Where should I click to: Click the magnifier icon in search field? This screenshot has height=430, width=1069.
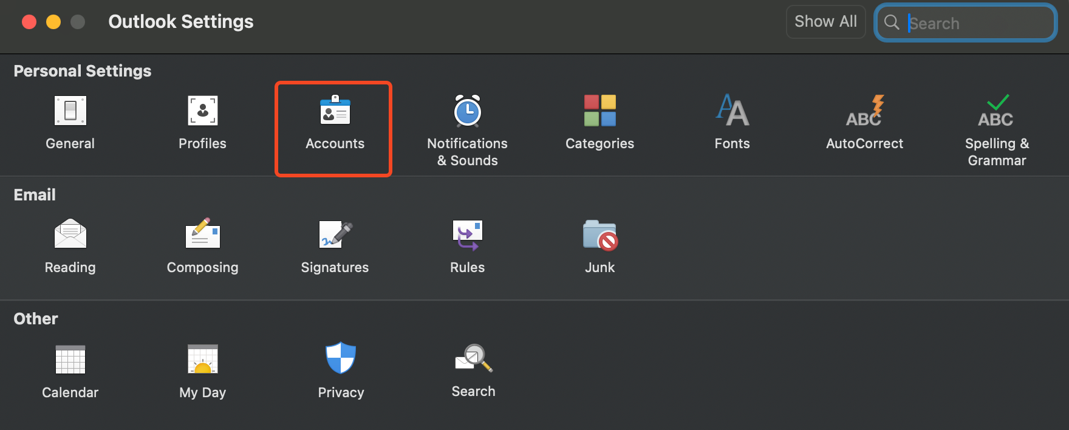[892, 22]
